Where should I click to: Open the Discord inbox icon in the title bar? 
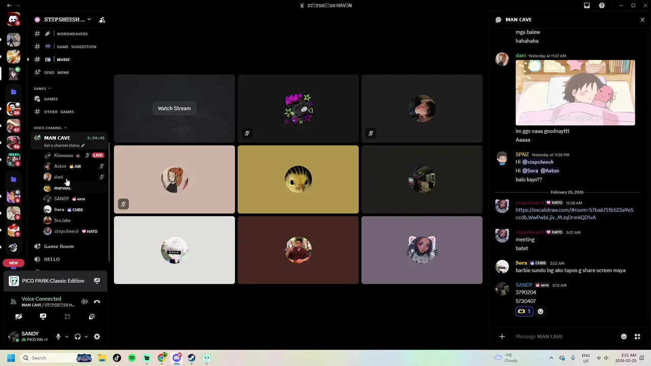pos(587,6)
